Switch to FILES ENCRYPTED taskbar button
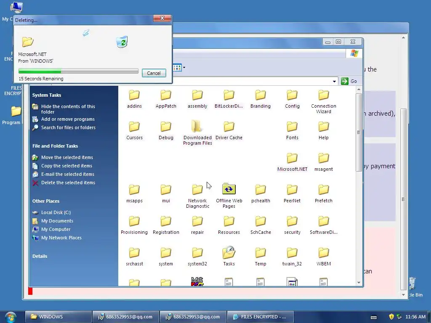This screenshot has height=323, width=431. (x=260, y=317)
